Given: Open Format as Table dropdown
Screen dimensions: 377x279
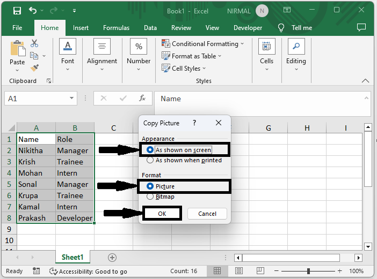Looking at the screenshot, I should pyautogui.click(x=191, y=56).
